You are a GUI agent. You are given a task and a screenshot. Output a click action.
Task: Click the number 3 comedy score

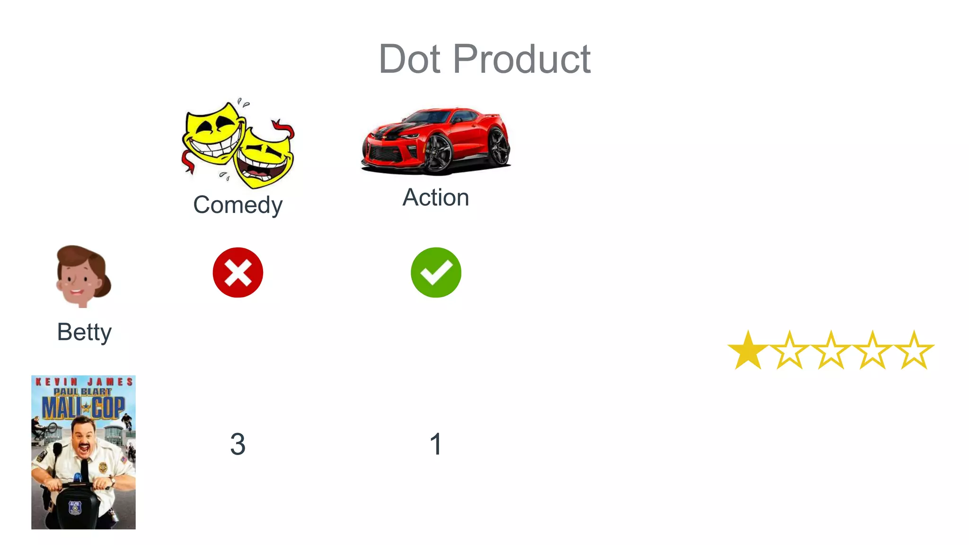(238, 444)
